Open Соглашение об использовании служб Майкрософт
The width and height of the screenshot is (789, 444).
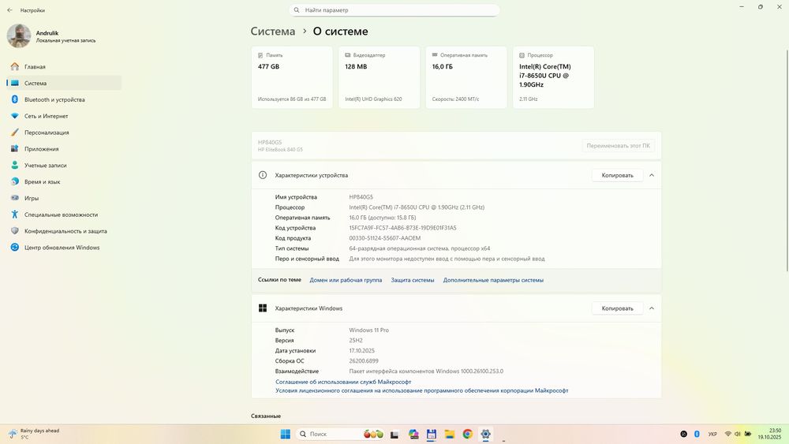pos(343,382)
